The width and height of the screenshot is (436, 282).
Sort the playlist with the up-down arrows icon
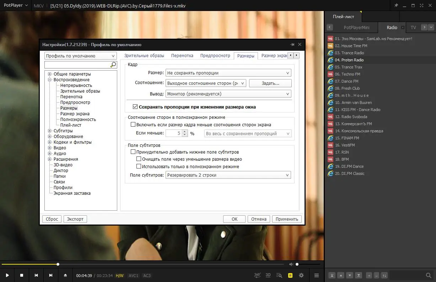pos(384,275)
